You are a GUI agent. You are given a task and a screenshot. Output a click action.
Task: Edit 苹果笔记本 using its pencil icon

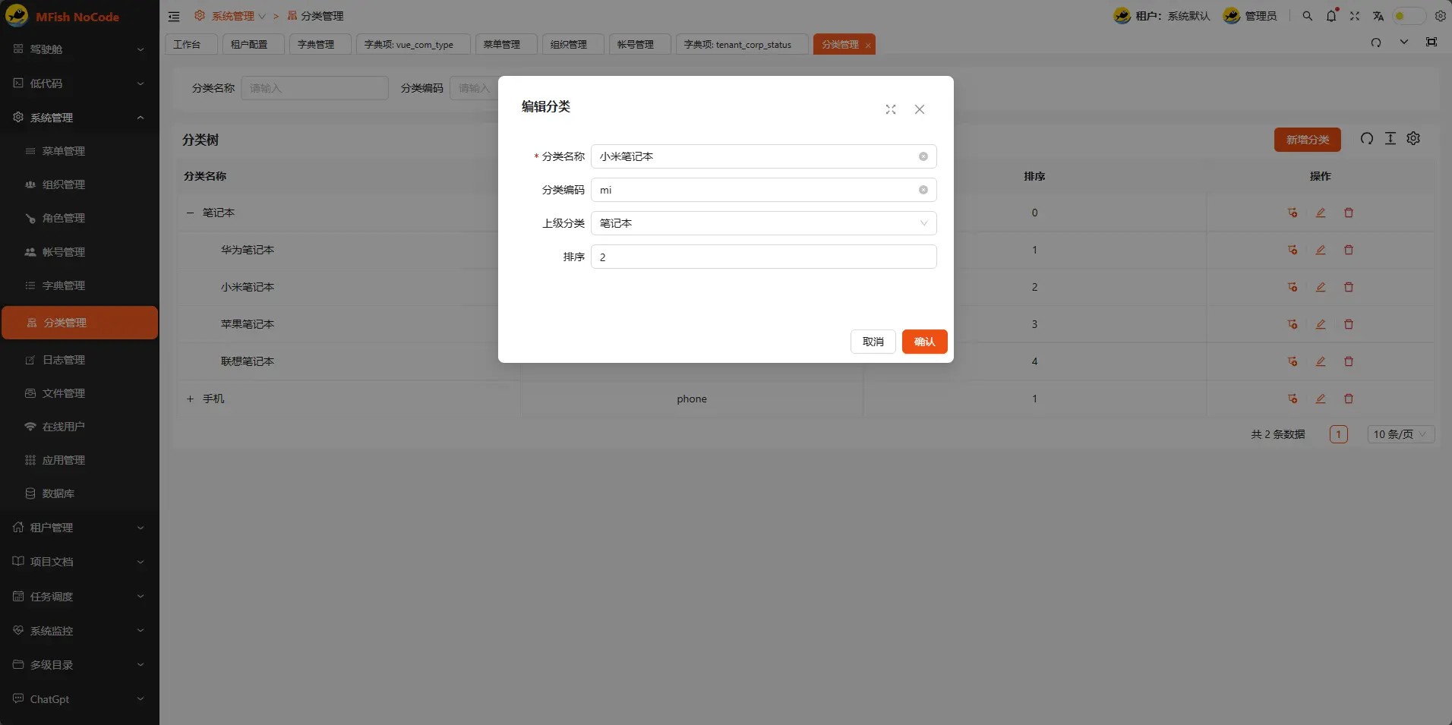[1321, 324]
